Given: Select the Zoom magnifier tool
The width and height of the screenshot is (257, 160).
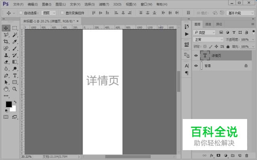Looking at the screenshot, I should [15, 89].
